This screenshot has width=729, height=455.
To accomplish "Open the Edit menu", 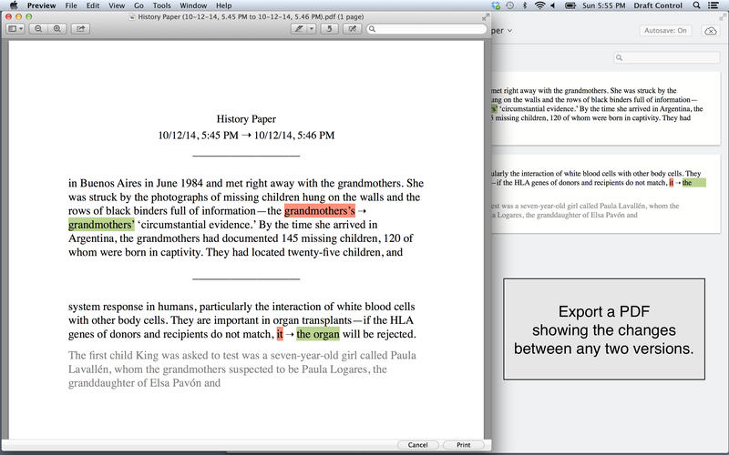I will coord(93,5).
